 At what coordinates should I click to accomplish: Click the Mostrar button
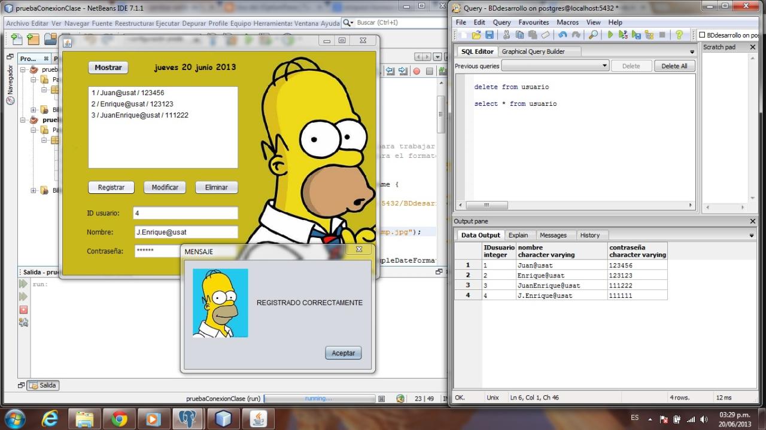[x=108, y=68]
